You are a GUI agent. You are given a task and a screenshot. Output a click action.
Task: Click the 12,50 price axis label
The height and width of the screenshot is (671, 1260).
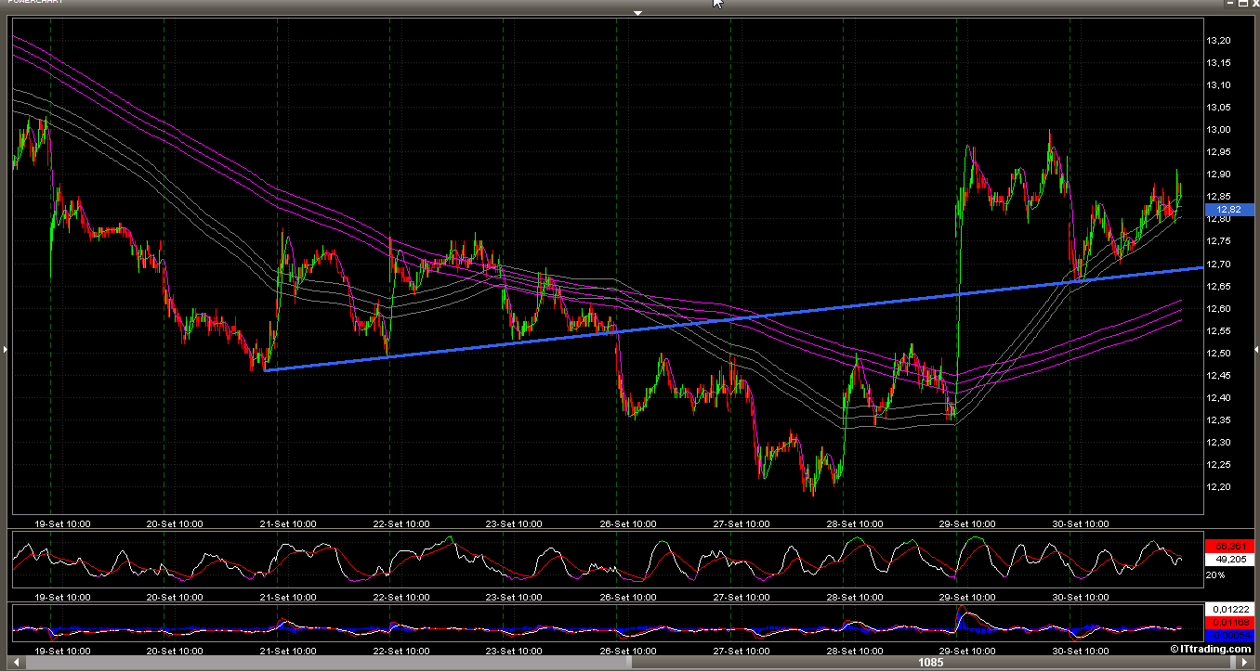pyautogui.click(x=1218, y=353)
